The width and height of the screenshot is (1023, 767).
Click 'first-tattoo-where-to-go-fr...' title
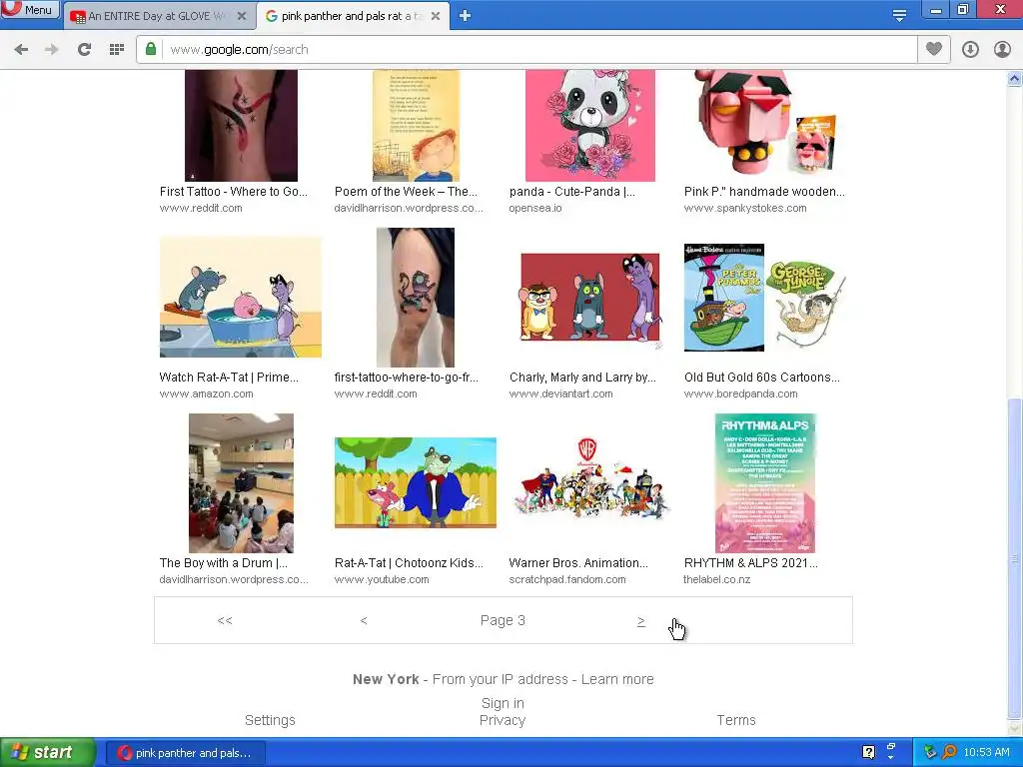pos(407,377)
